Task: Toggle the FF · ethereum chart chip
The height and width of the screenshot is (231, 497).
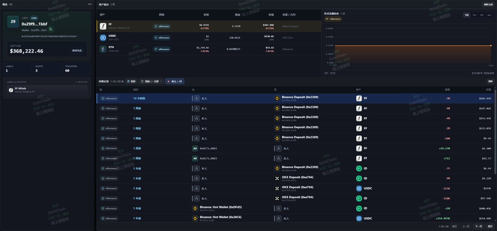Action: click(333, 19)
